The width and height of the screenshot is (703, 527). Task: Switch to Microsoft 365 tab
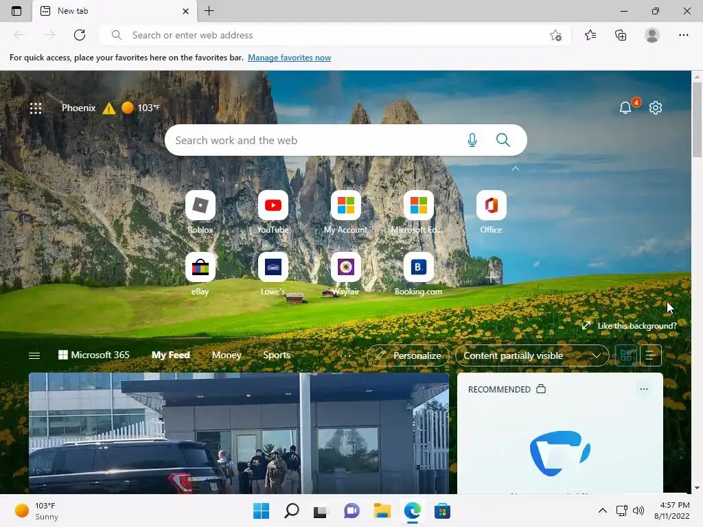(93, 355)
